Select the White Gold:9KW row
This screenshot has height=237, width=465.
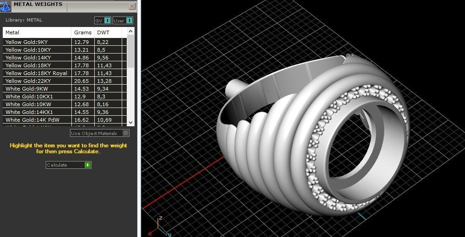[x=65, y=88]
